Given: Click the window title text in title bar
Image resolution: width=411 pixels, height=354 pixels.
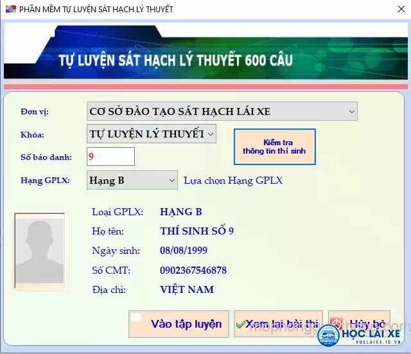Looking at the screenshot, I should click(x=96, y=10).
